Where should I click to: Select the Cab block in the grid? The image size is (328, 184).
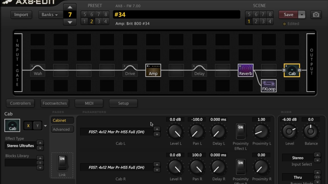tap(292, 70)
